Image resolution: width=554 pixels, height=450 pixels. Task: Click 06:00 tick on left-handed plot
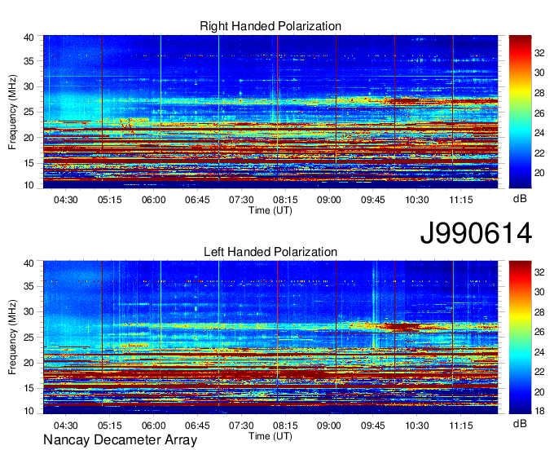(154, 426)
